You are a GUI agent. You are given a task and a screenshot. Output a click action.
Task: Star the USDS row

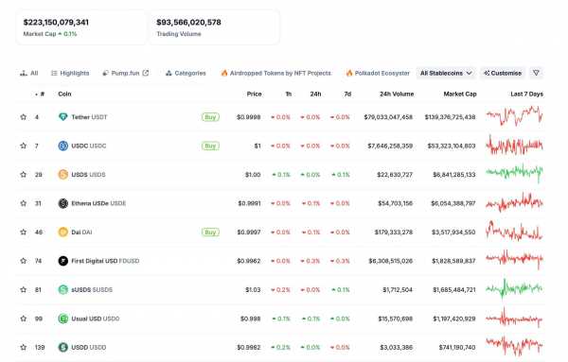(x=24, y=174)
